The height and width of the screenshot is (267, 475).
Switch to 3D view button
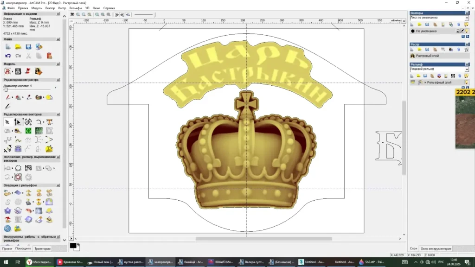coord(72,14)
